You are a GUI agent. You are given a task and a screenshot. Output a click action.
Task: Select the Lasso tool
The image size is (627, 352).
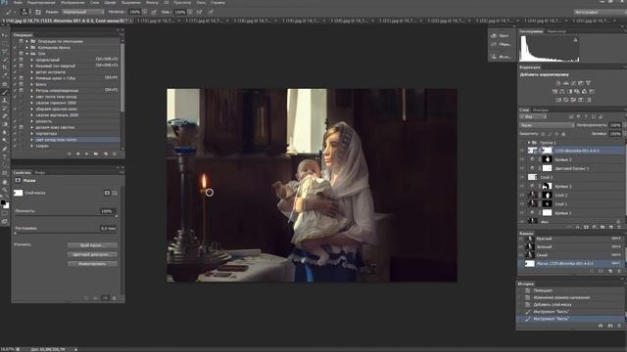pyautogui.click(x=5, y=51)
